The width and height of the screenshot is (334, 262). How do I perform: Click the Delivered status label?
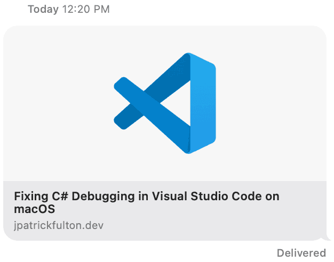click(x=301, y=253)
